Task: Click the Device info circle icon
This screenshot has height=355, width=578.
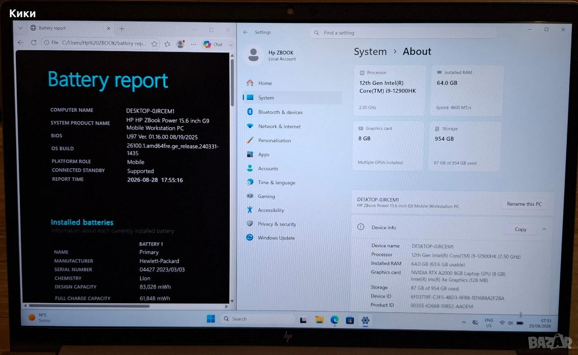Action: [x=361, y=227]
